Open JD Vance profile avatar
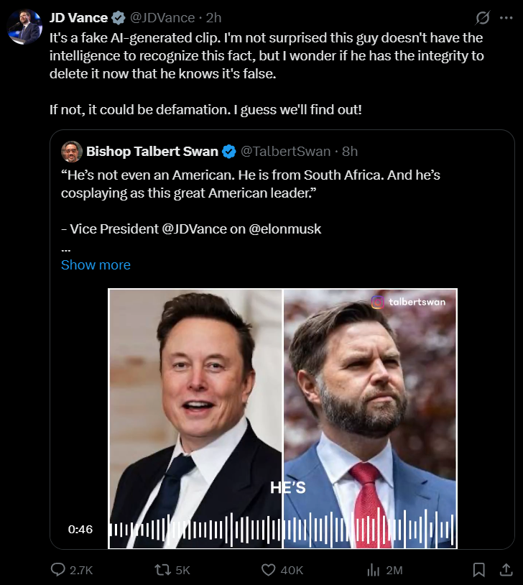 [24, 27]
